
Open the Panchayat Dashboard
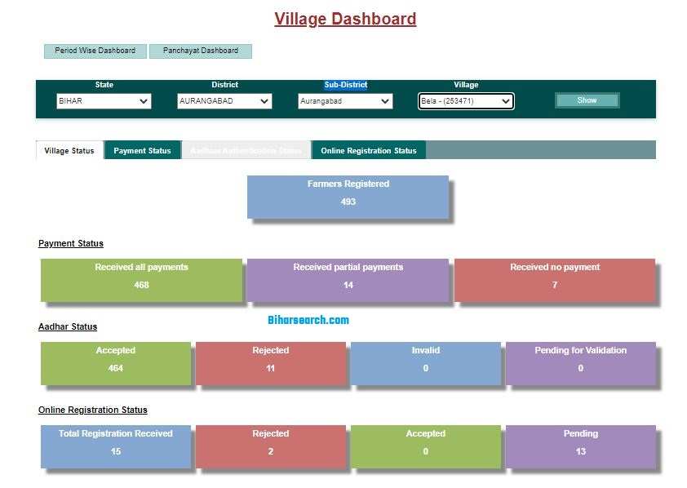pos(201,51)
